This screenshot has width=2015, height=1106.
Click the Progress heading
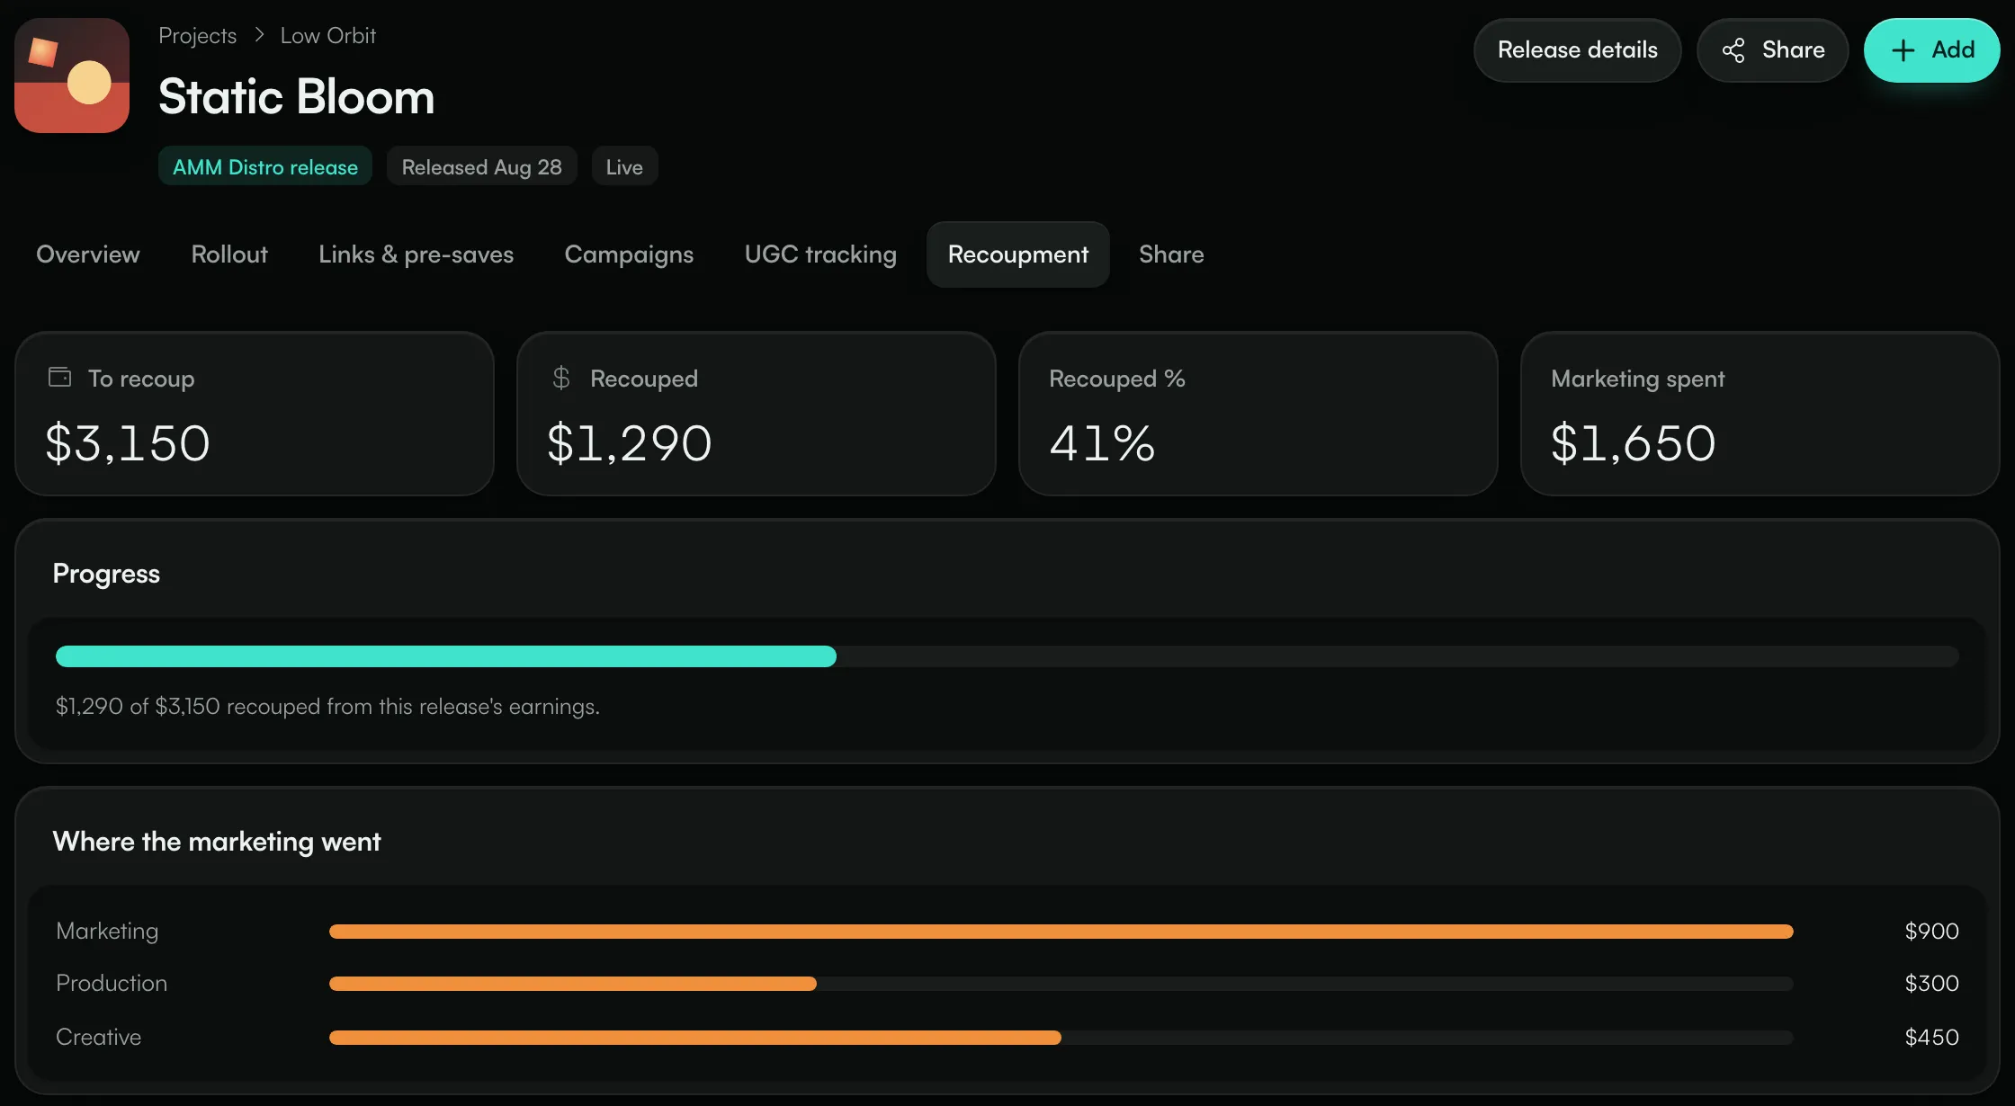(x=106, y=574)
